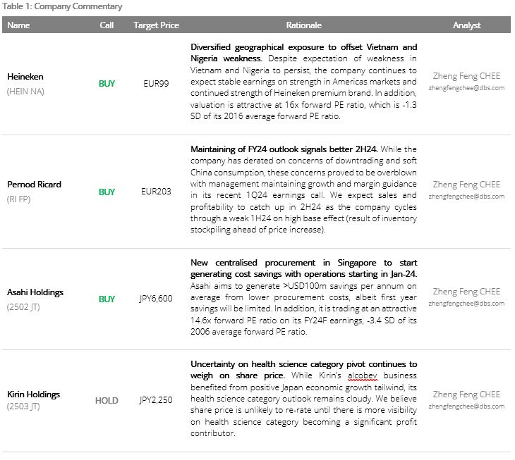Click the HOLD call for Kirin Holdings

tap(107, 401)
